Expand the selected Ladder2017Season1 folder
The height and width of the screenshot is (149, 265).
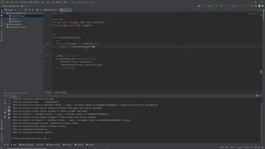tap(7, 16)
